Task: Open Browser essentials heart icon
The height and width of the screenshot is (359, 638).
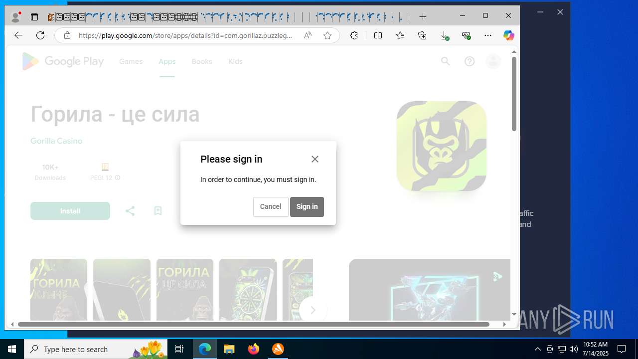Action: coord(466,35)
